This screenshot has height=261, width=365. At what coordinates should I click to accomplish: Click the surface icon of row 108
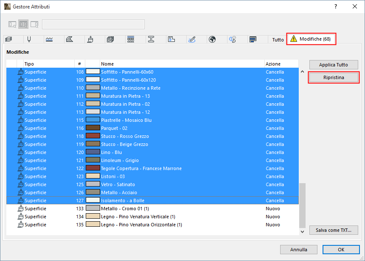pos(20,71)
